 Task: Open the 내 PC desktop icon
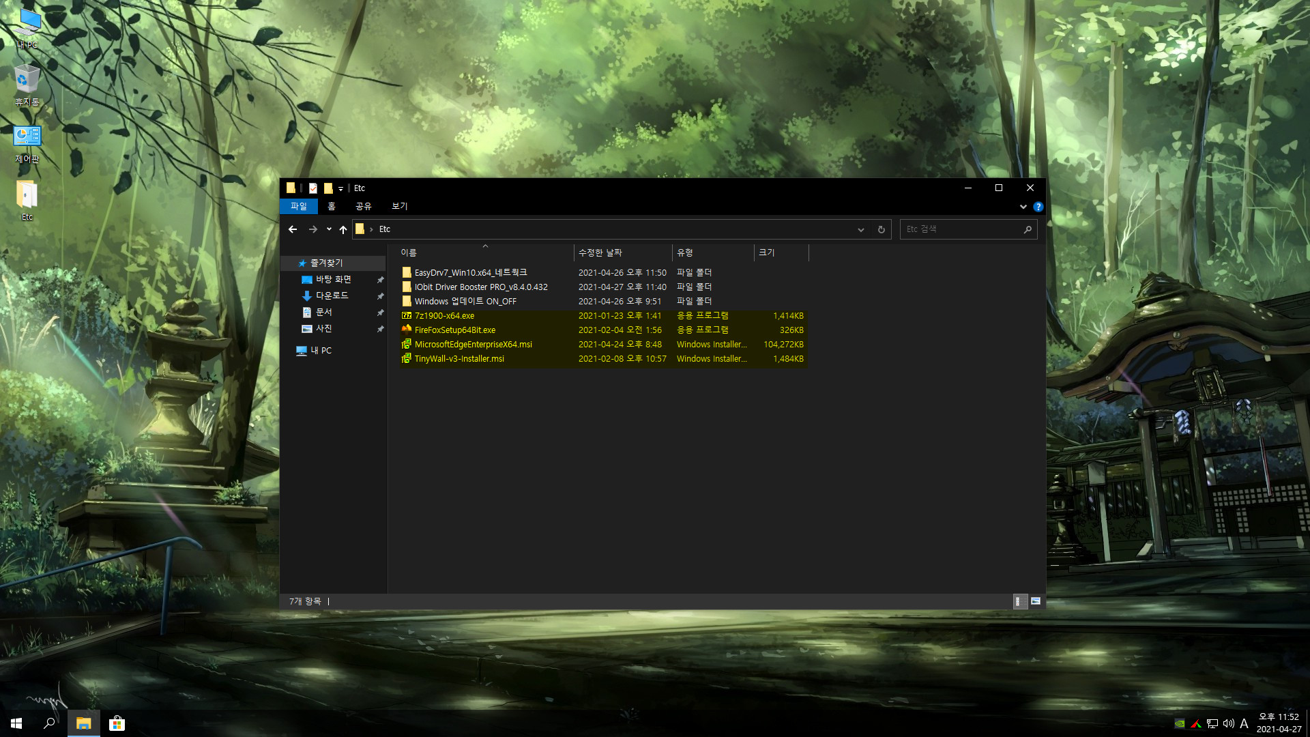point(27,29)
